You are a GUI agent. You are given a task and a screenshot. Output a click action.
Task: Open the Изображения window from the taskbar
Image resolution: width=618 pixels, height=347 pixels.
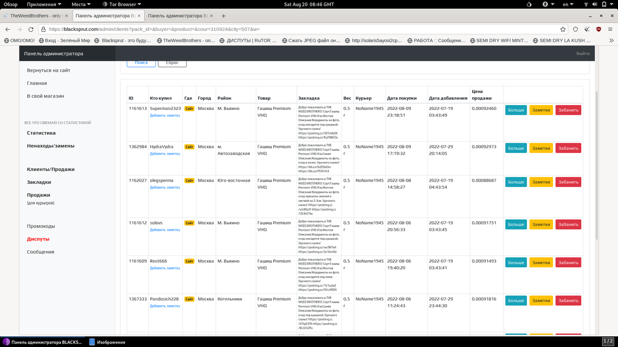(107, 342)
